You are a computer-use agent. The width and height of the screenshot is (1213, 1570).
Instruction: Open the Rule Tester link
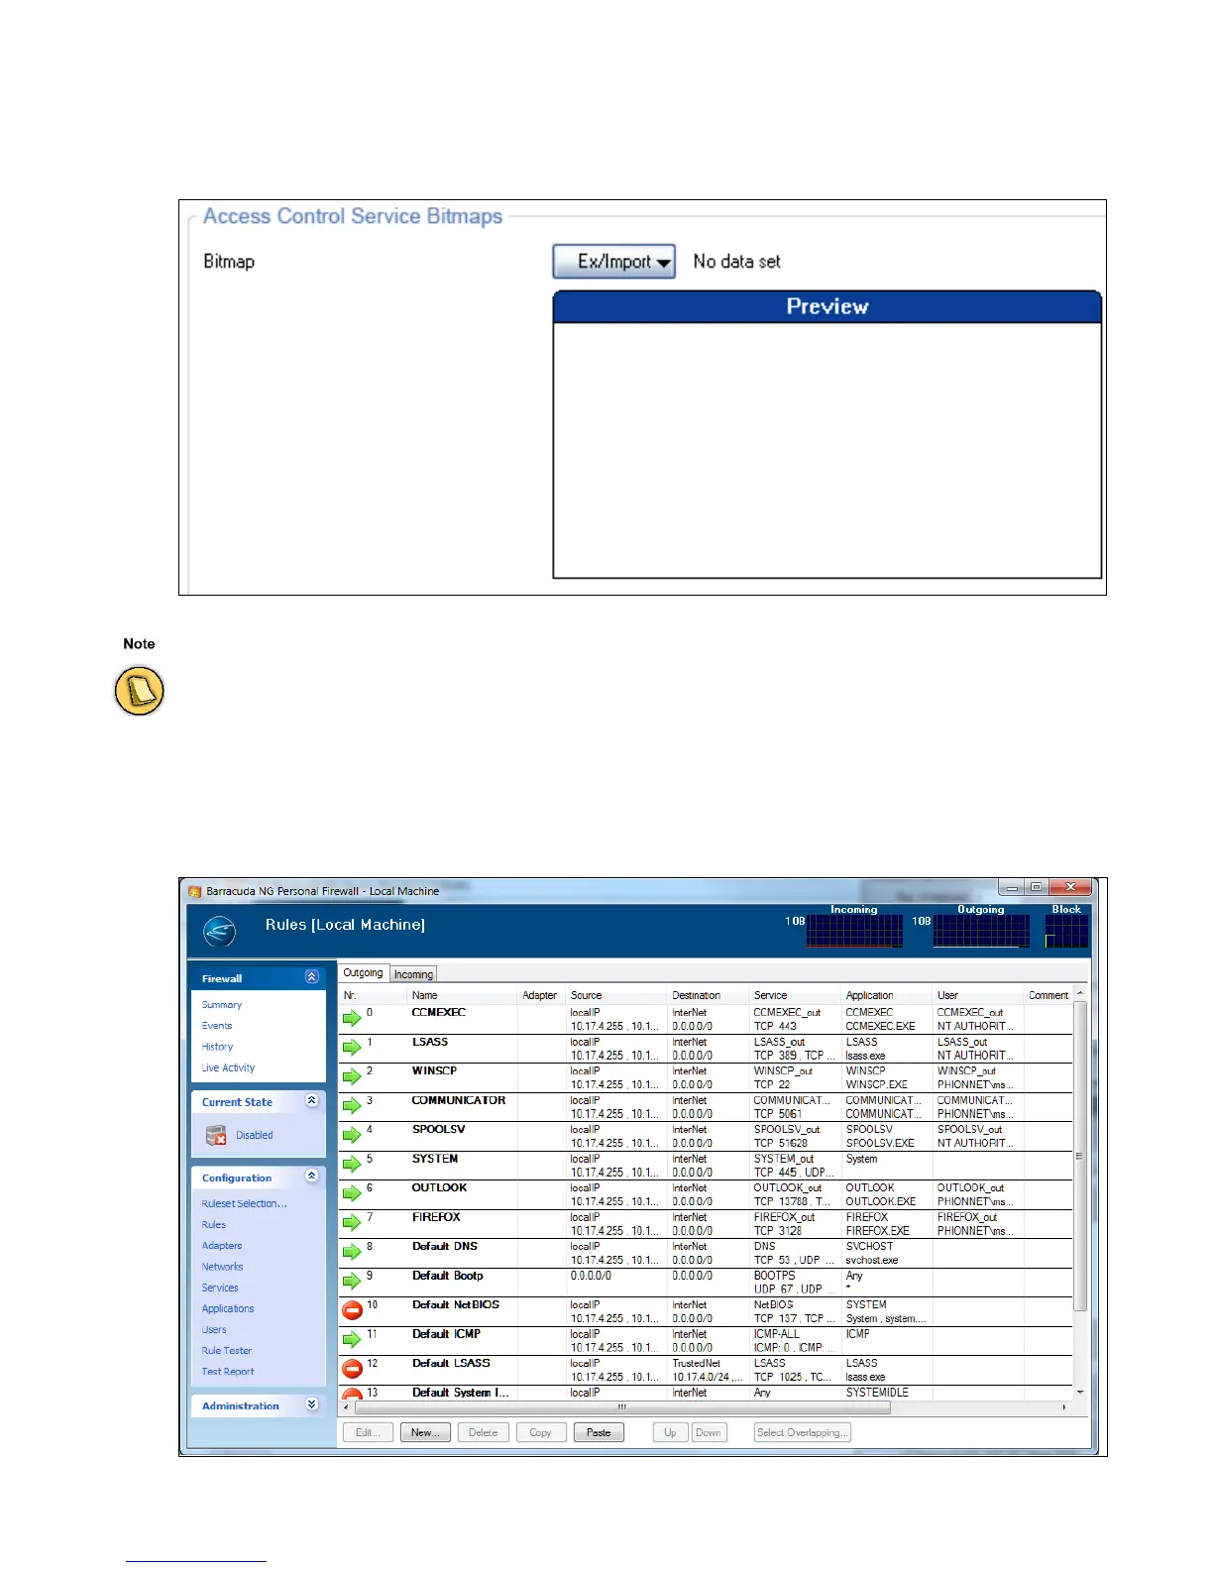click(227, 1351)
